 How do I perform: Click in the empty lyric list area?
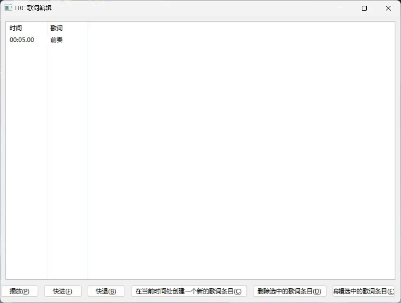click(x=204, y=164)
